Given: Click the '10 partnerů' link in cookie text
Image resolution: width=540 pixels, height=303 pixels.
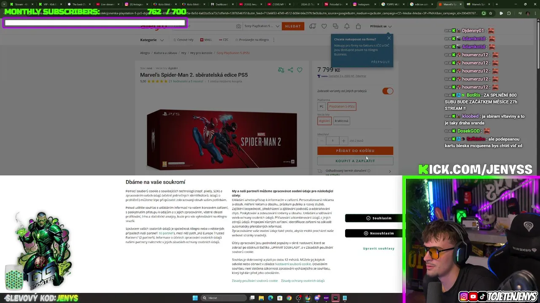Looking at the screenshot, I should (x=166, y=233).
